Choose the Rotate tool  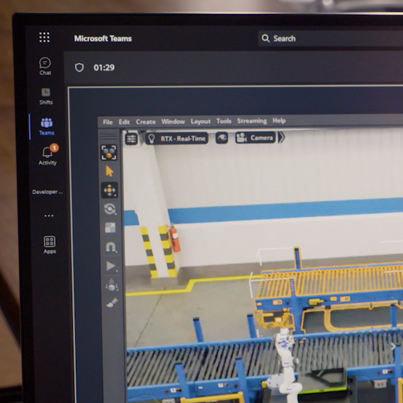coord(110,209)
